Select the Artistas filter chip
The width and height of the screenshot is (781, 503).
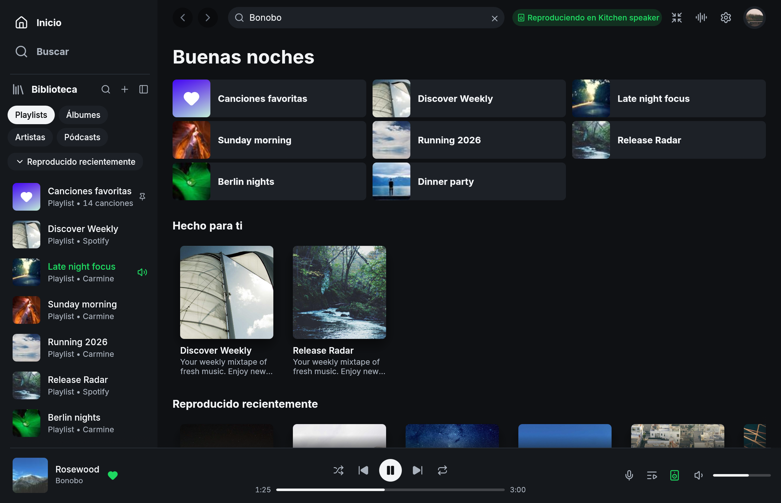[30, 137]
